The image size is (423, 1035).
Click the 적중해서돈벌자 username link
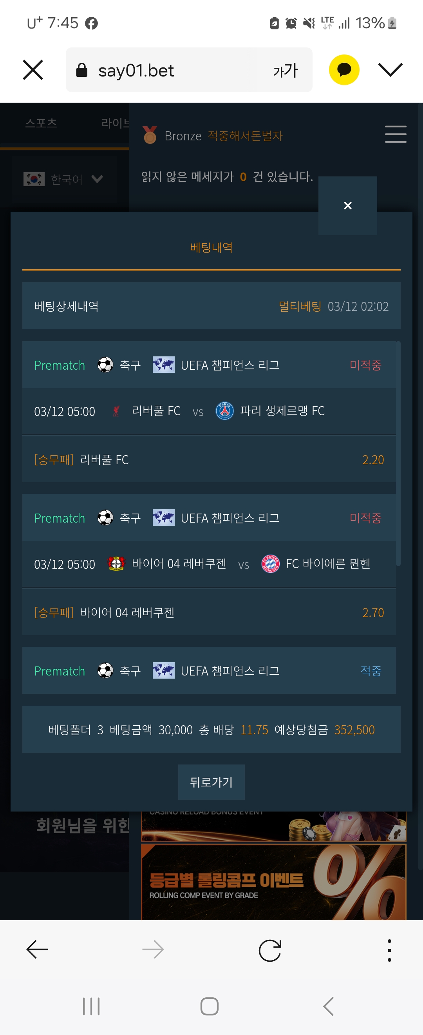point(245,136)
